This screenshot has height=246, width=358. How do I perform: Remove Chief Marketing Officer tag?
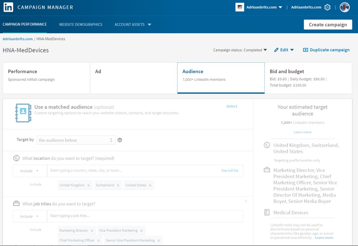pos(99,240)
